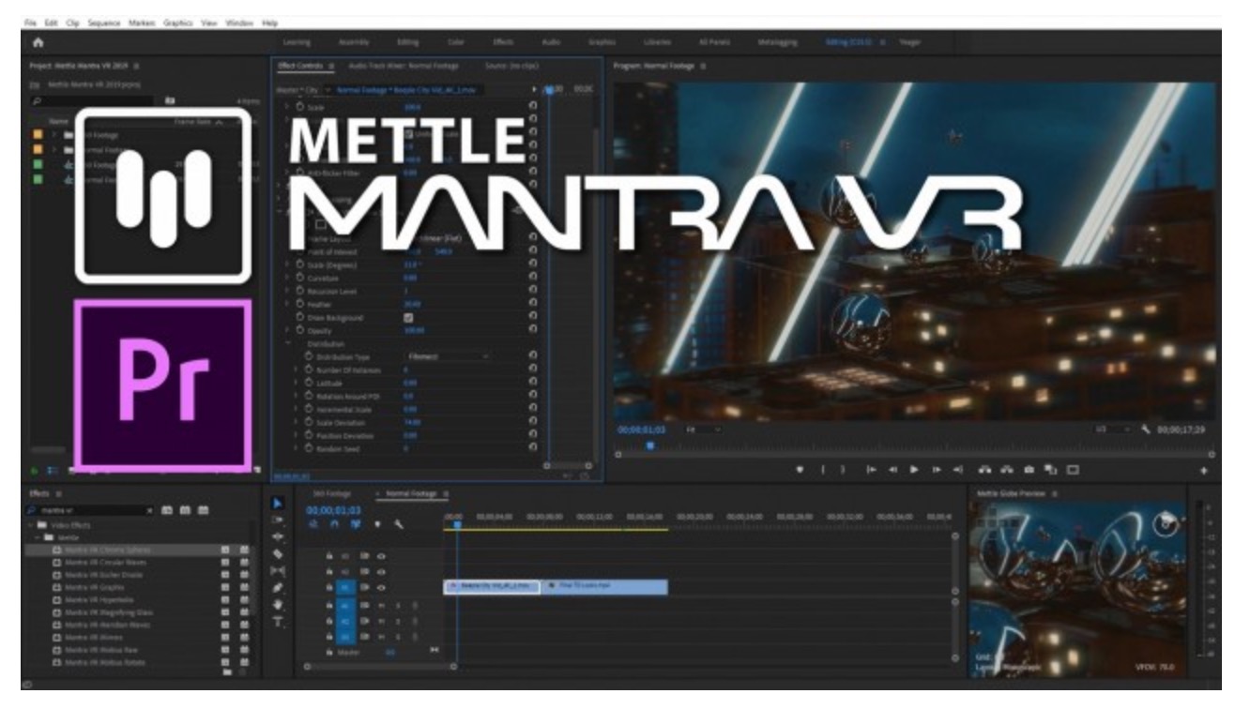Play the sequence in Program monitor
This screenshot has width=1235, height=709.
click(x=915, y=469)
